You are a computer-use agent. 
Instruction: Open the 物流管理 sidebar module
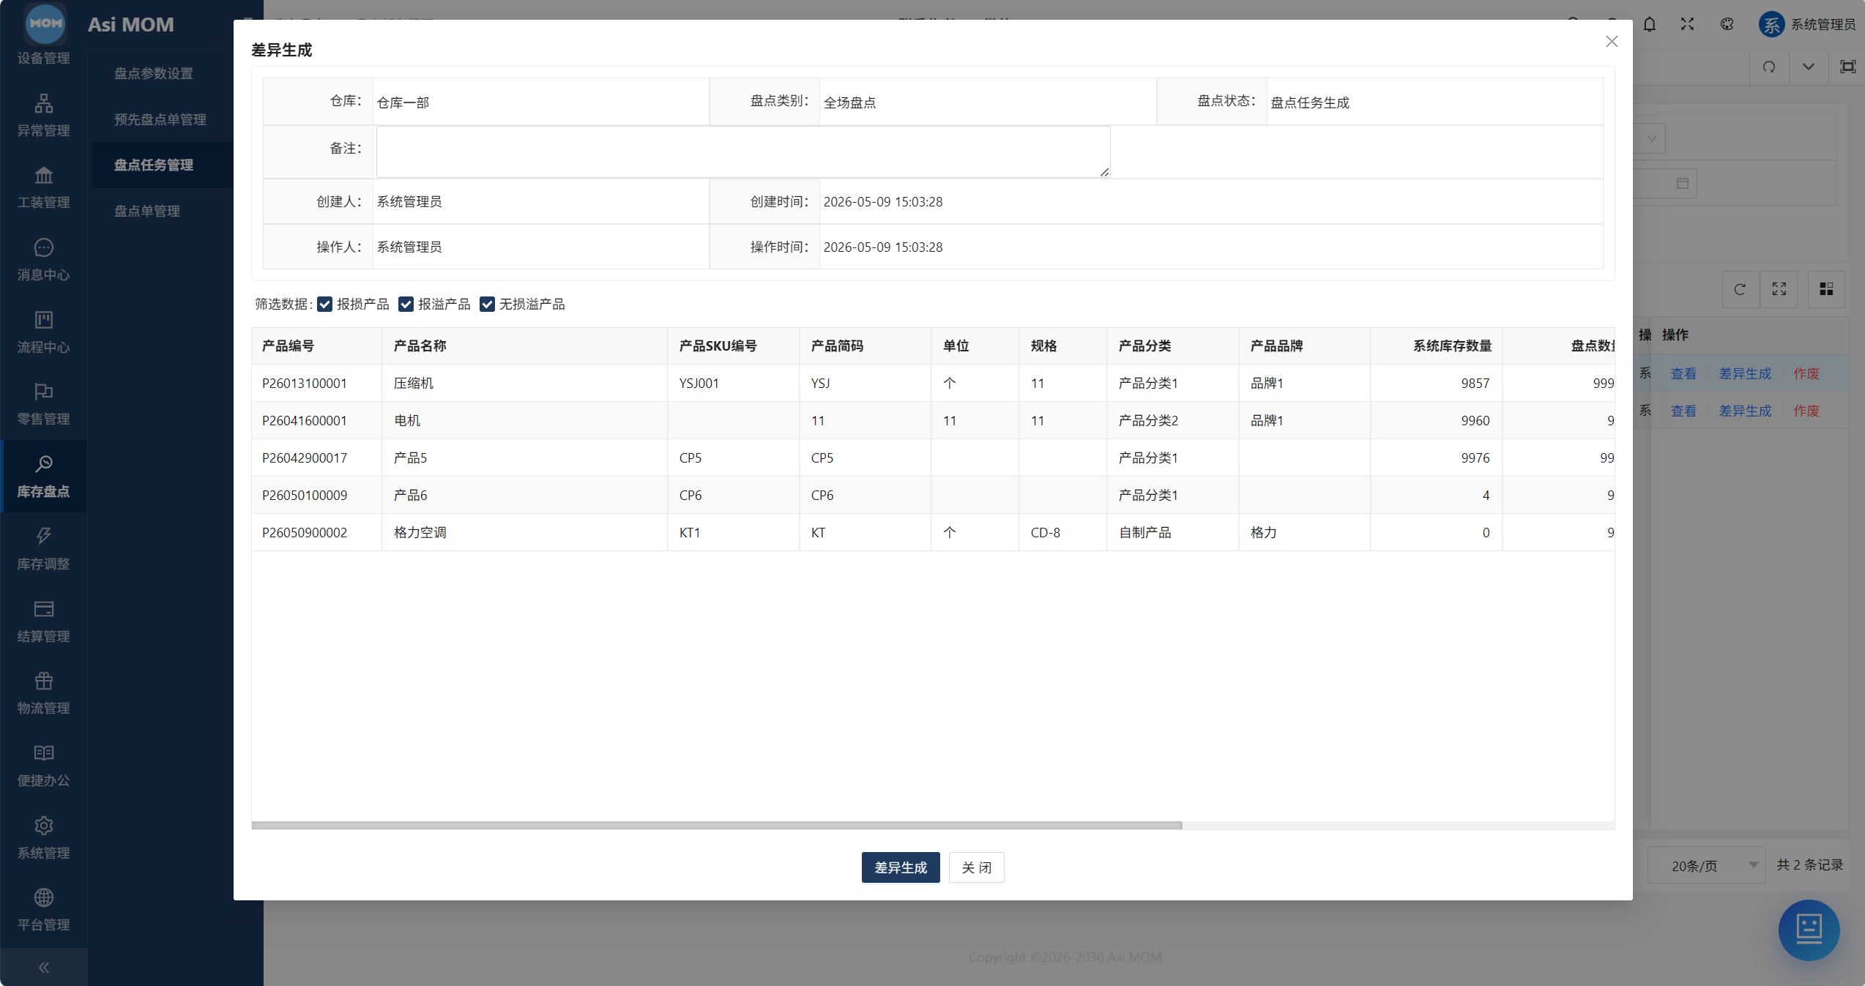pyautogui.click(x=43, y=693)
